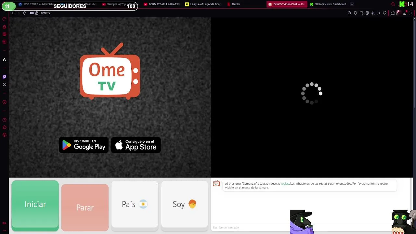Open the sidebar settings gear icon
The width and height of the screenshot is (416, 234).
(4, 135)
